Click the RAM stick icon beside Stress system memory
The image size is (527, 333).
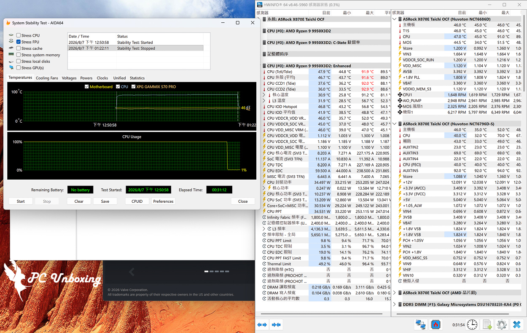click(11, 54)
